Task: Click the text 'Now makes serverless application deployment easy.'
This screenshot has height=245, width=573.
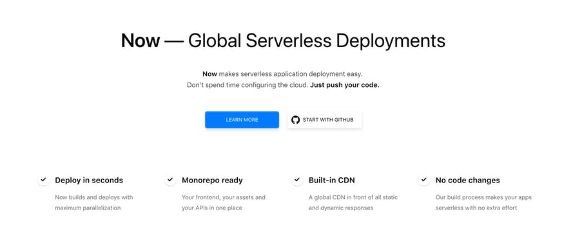Action: point(282,74)
